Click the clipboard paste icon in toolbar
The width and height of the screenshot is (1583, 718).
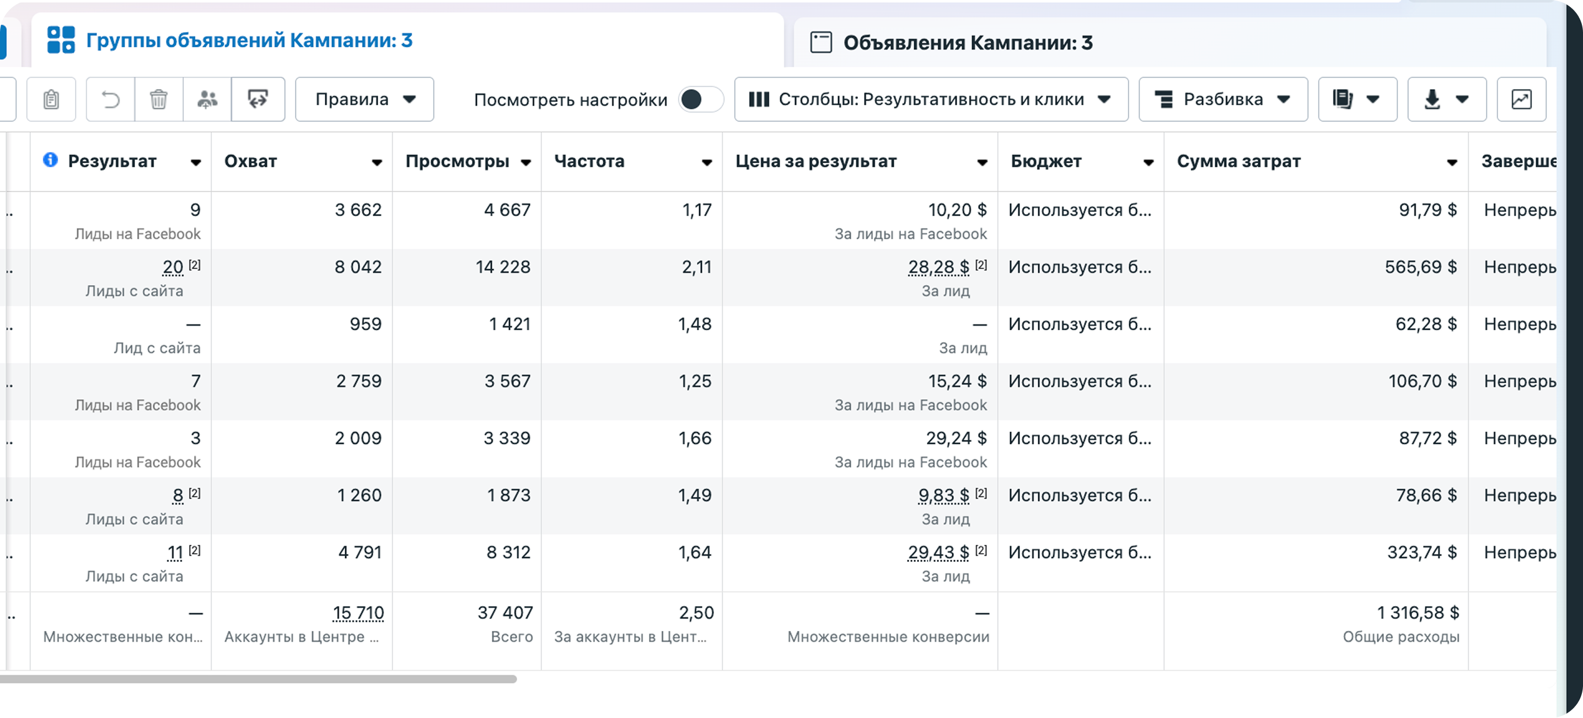tap(52, 99)
